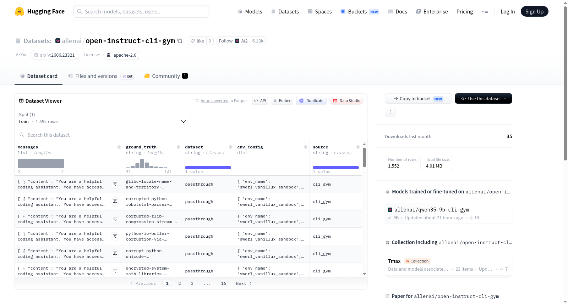
Task: Click the Duplicate button
Action: tap(311, 101)
